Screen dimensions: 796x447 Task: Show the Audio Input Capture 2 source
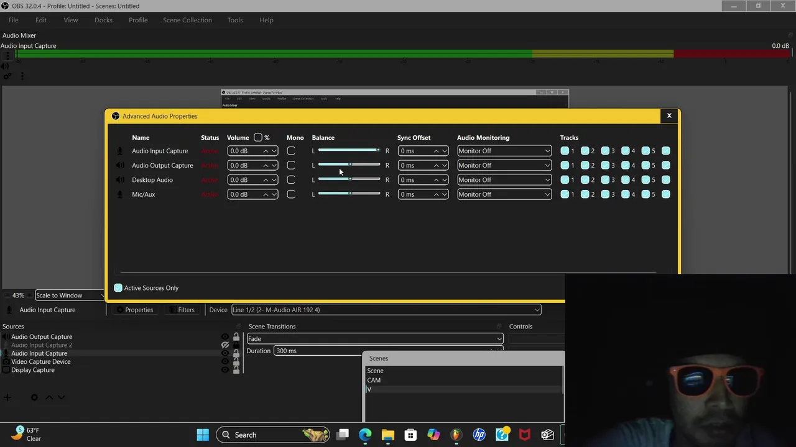point(225,345)
